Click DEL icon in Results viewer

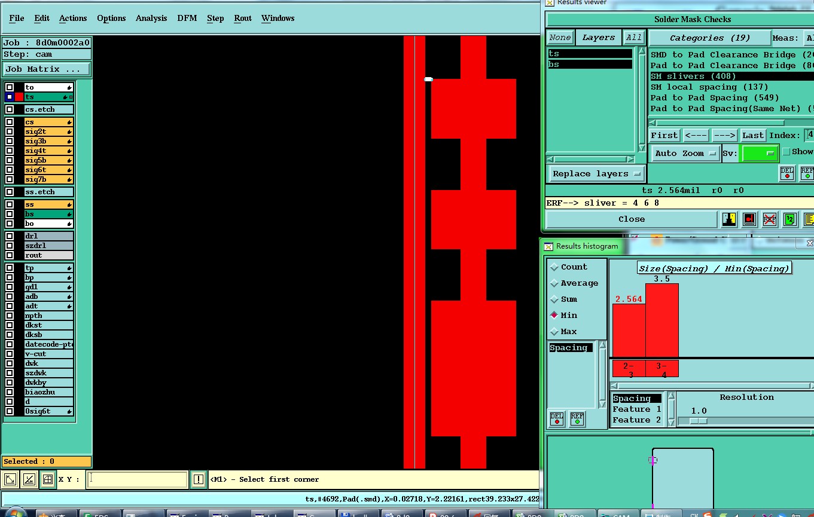787,173
